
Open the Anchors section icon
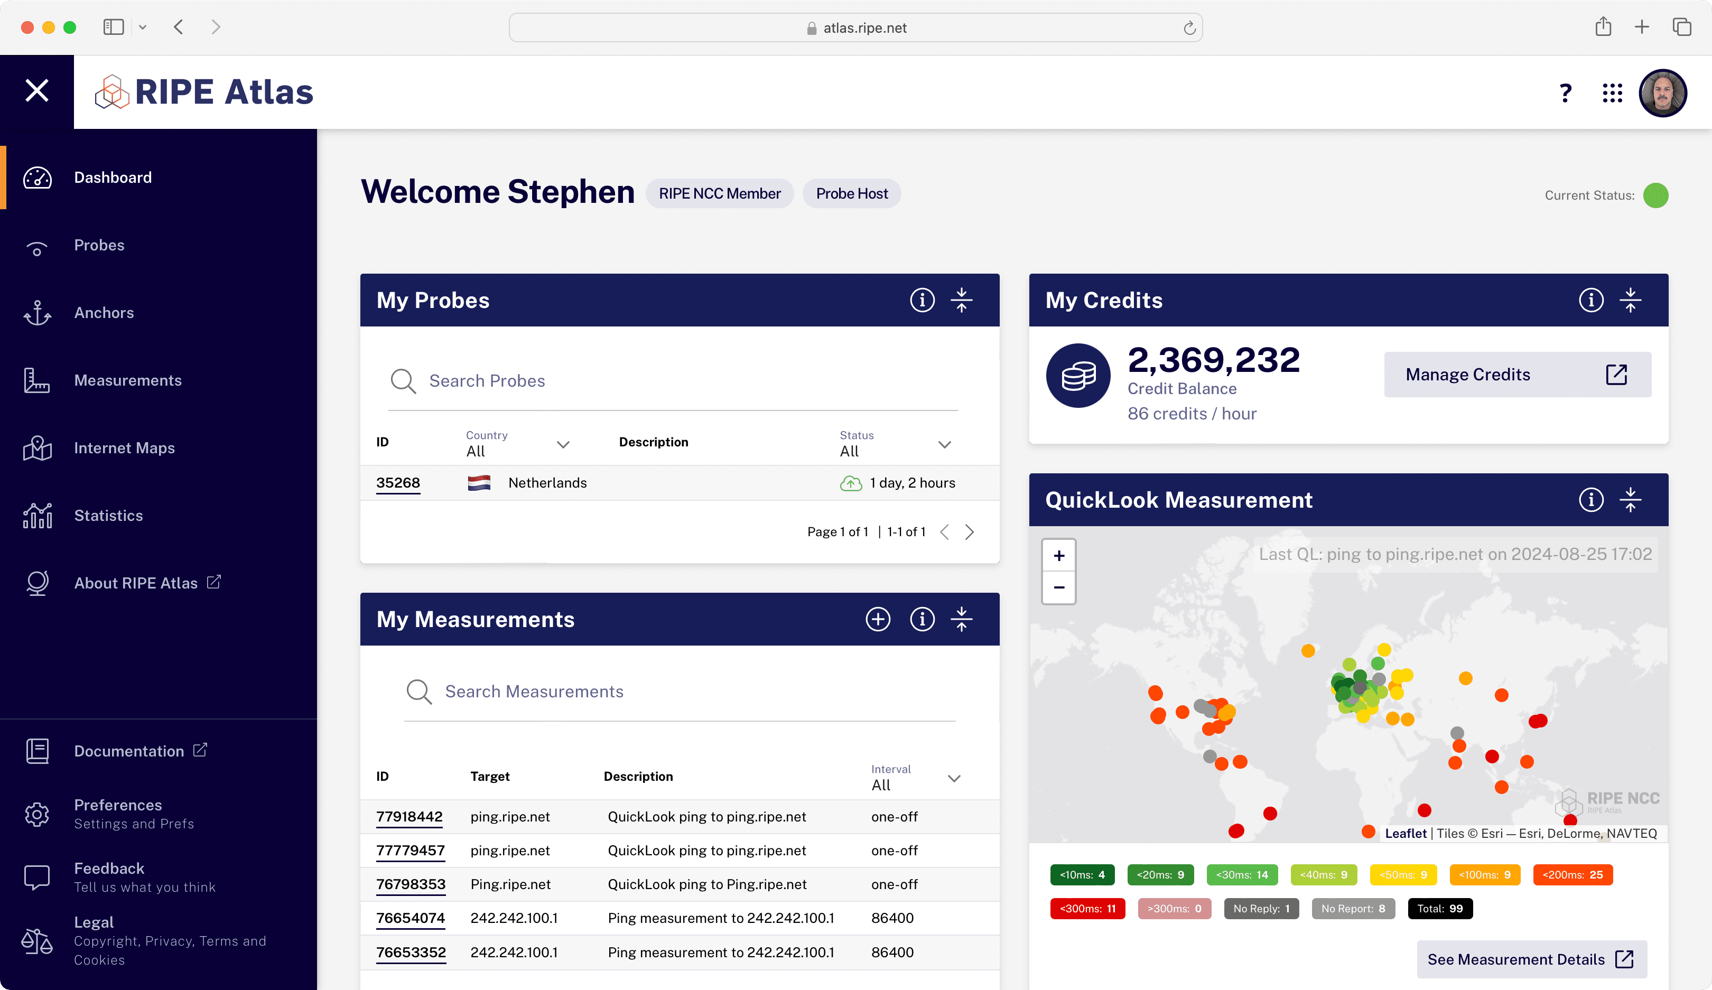pyautogui.click(x=36, y=313)
